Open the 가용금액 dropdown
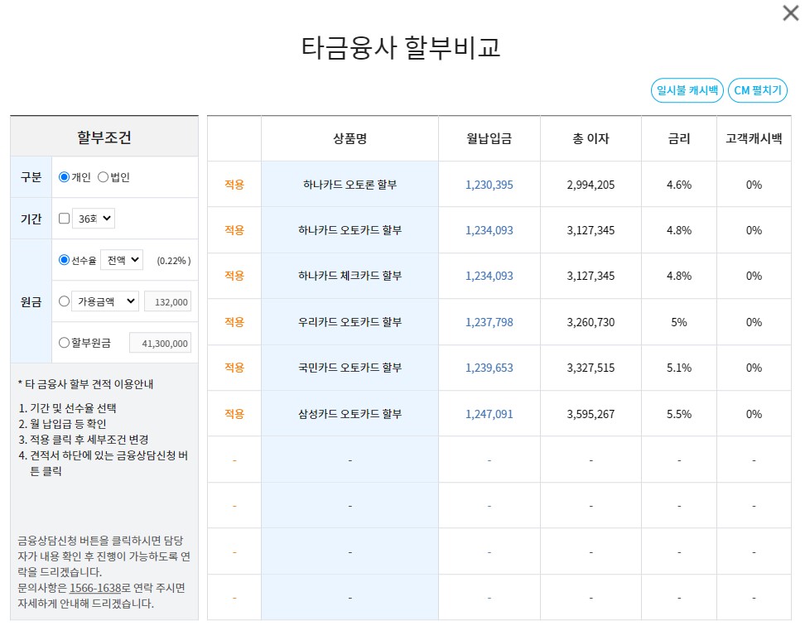The height and width of the screenshot is (640, 805). pos(105,301)
